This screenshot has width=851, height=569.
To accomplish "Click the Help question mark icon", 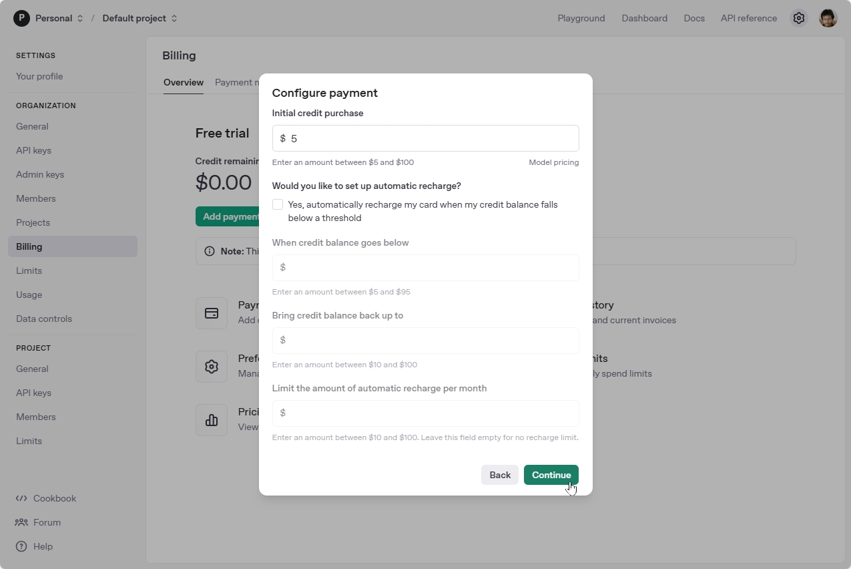I will pyautogui.click(x=21, y=546).
